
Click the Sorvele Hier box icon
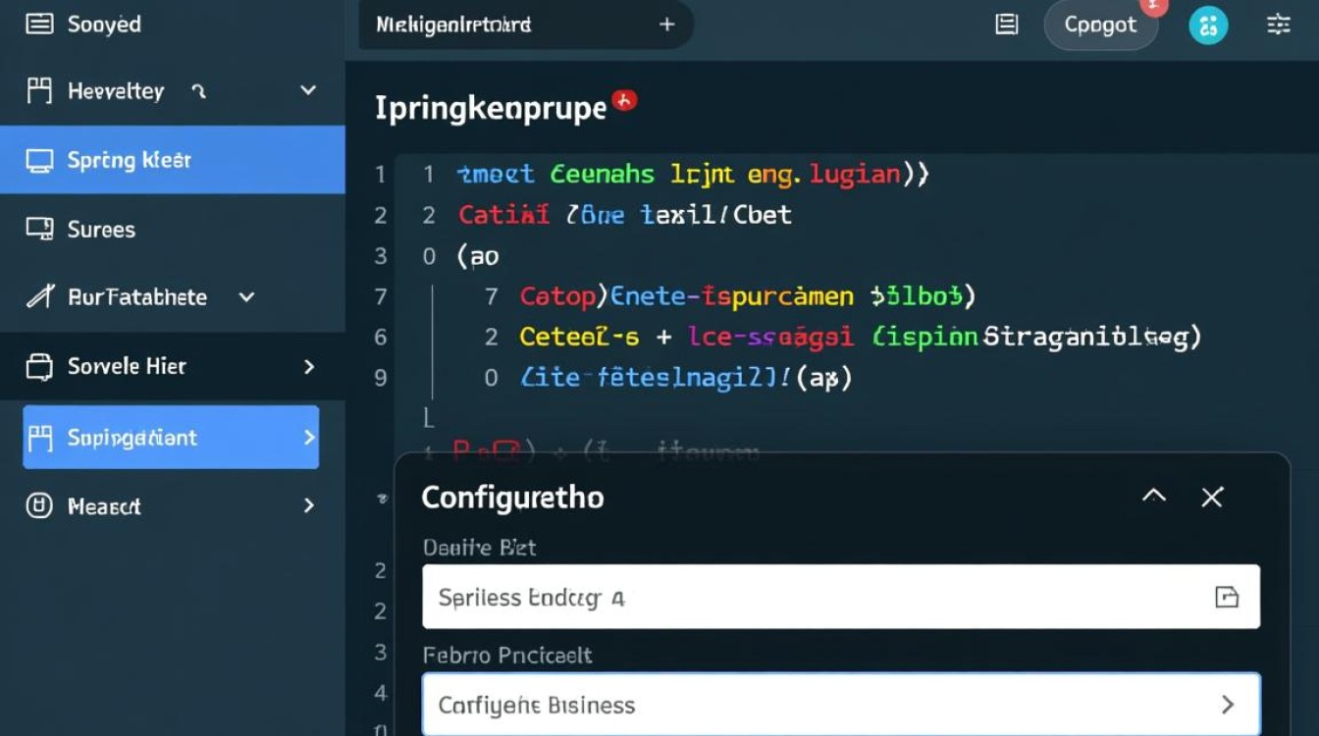(39, 367)
